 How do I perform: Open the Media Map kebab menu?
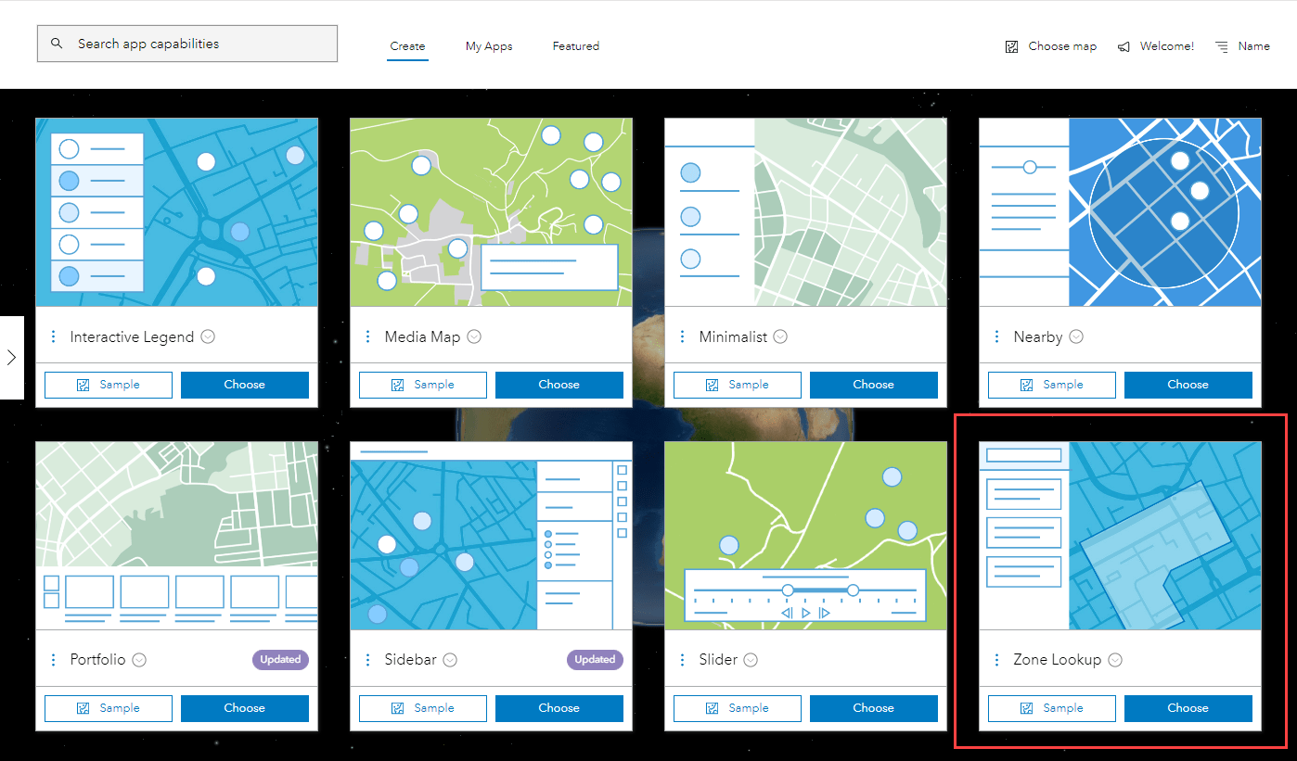367,336
